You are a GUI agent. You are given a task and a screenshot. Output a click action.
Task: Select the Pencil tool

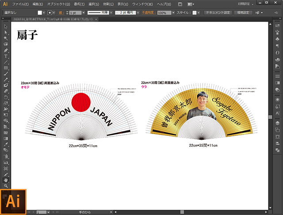coord(6,80)
